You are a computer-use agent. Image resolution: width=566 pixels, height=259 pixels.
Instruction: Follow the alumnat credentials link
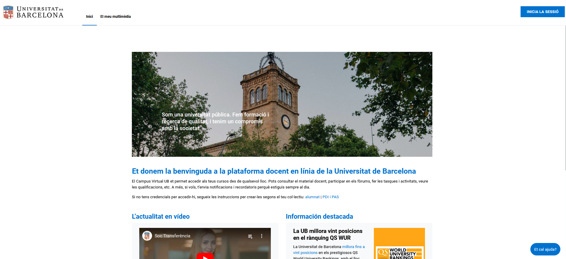point(312,197)
